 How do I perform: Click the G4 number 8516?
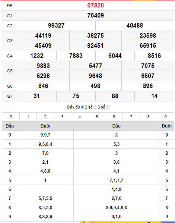click(x=155, y=56)
